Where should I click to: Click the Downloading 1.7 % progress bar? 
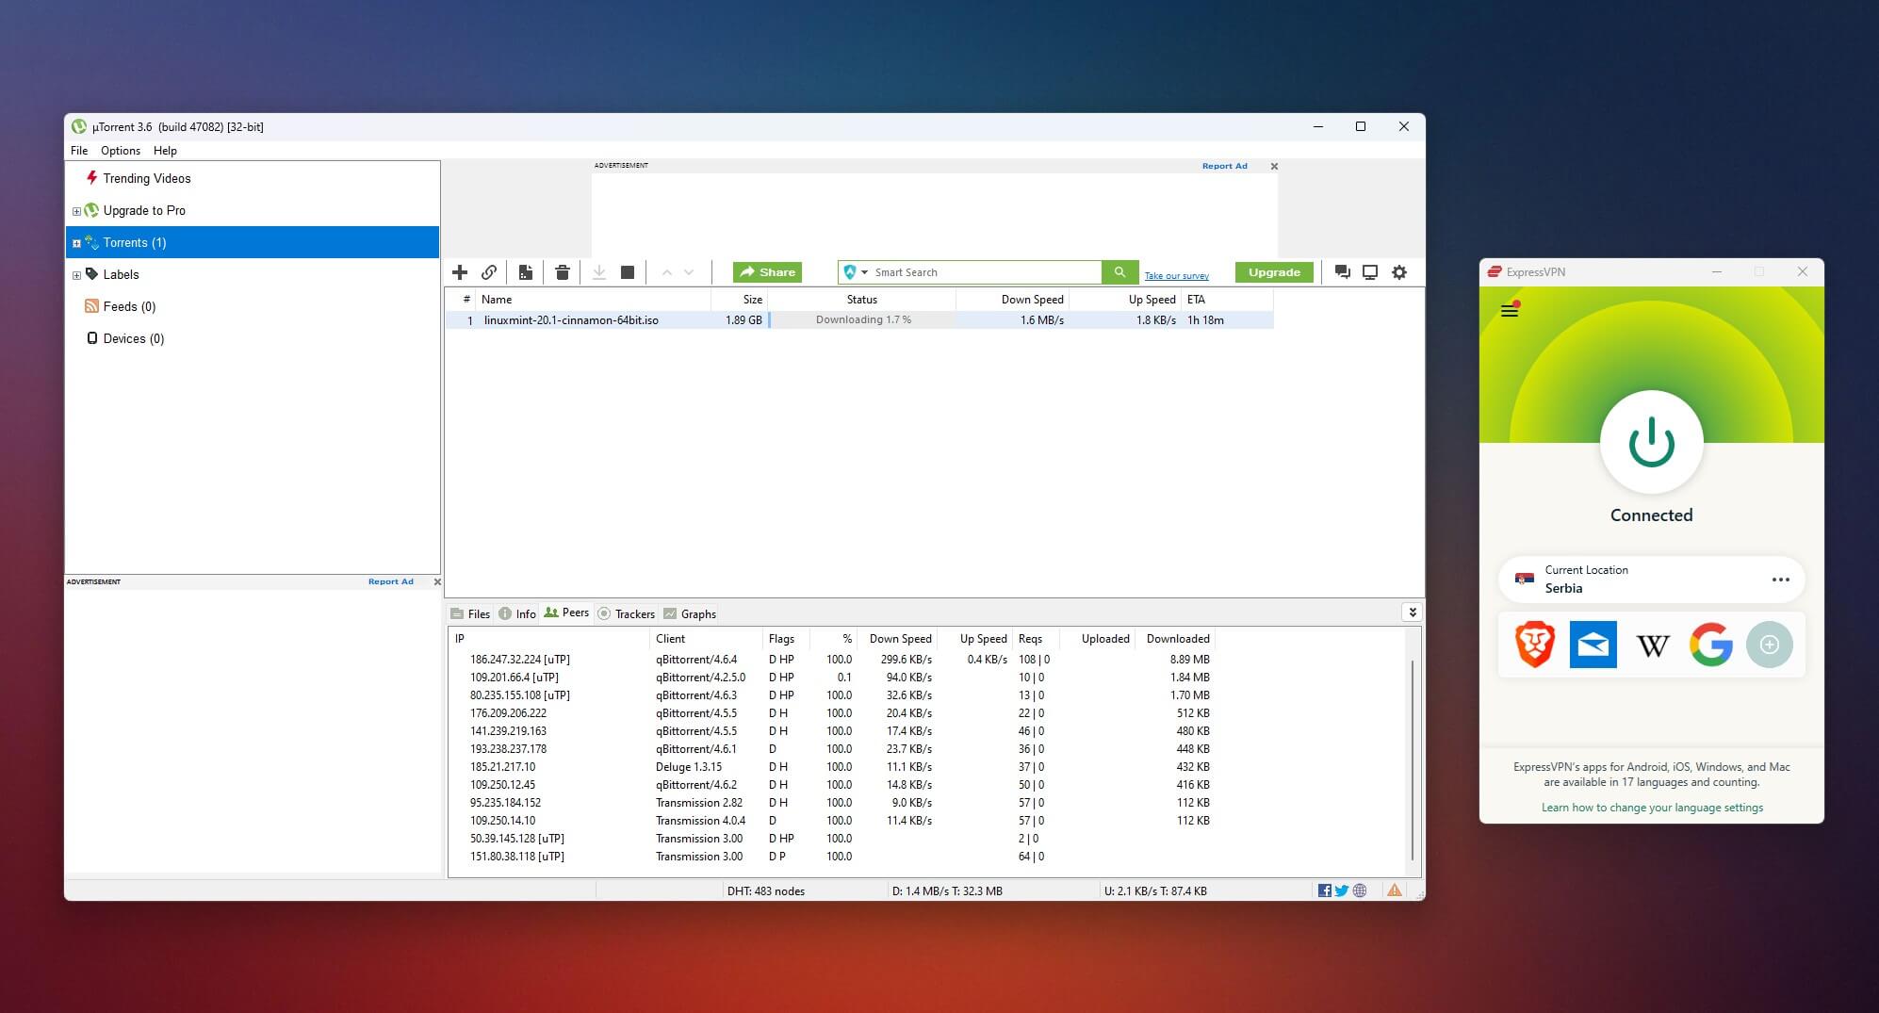coord(862,320)
